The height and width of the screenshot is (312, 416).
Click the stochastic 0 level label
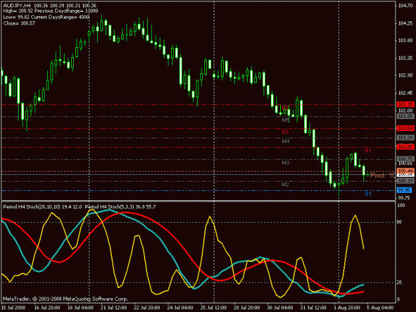pyautogui.click(x=399, y=300)
